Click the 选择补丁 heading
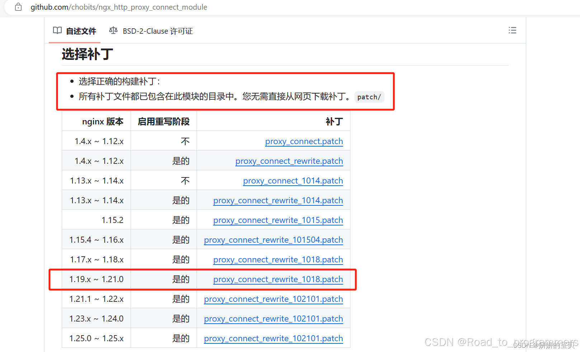The width and height of the screenshot is (580, 352). pyautogui.click(x=88, y=54)
